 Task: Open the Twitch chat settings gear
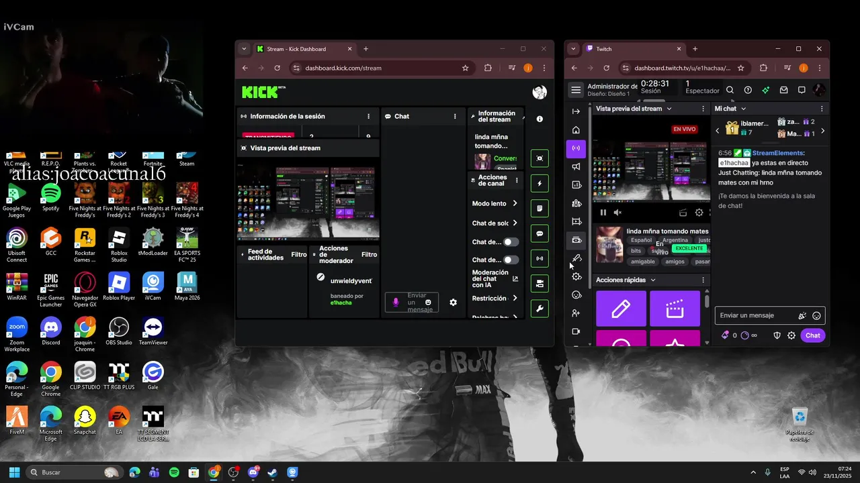coord(791,335)
